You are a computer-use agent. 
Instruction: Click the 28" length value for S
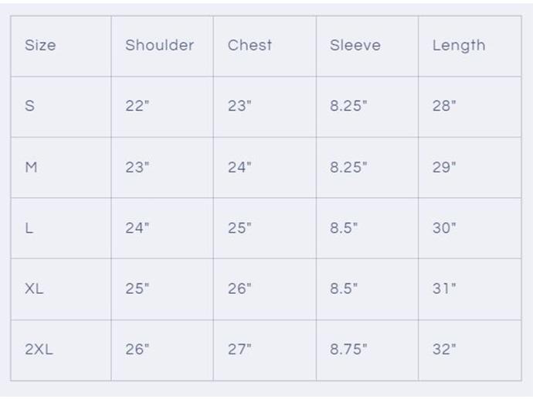(444, 106)
